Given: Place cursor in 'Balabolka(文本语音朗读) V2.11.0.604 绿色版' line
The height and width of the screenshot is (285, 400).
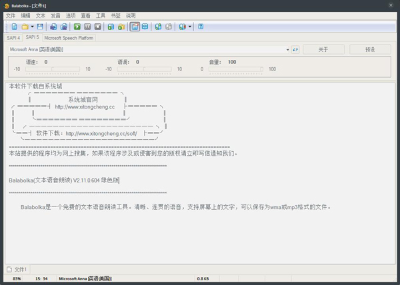Looking at the screenshot, I should [x=64, y=180].
